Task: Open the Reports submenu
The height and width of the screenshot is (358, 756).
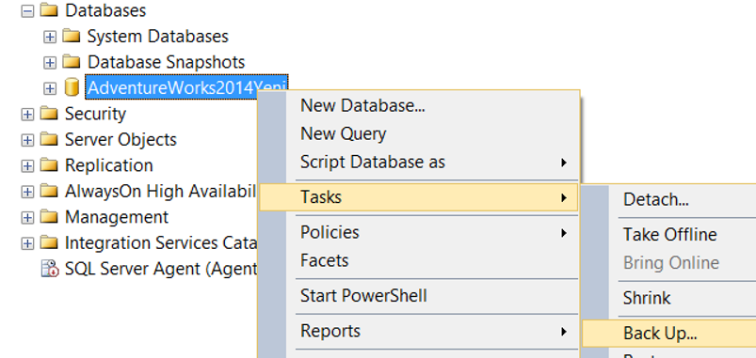Action: pos(420,331)
